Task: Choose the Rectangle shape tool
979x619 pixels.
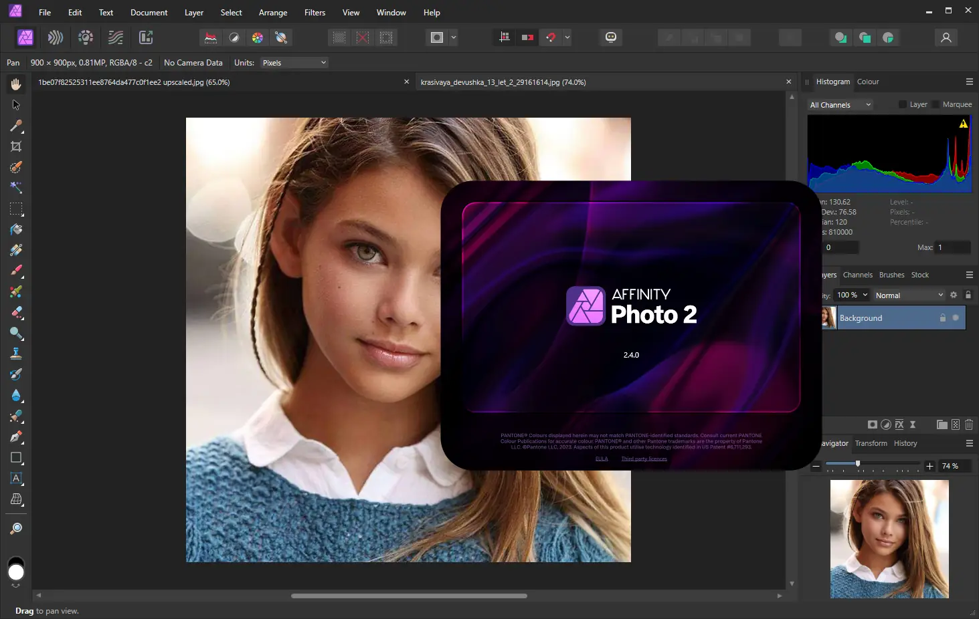Action: [16, 458]
